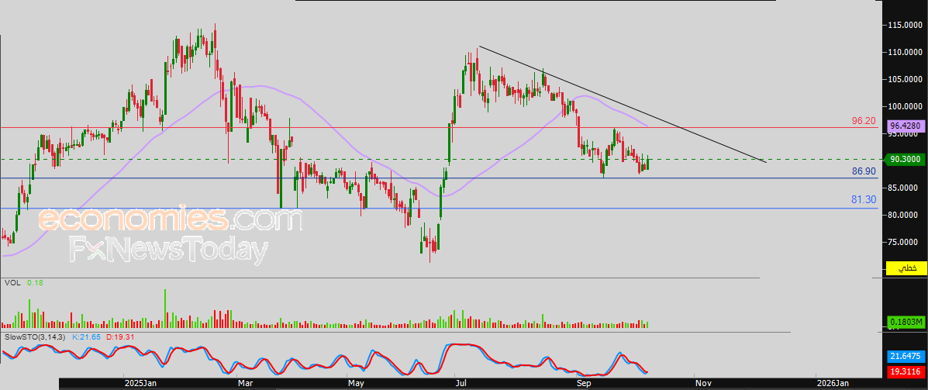Click the 115.0000 mark on price scale
Viewport: 928px width, 390px height.
tap(906, 26)
